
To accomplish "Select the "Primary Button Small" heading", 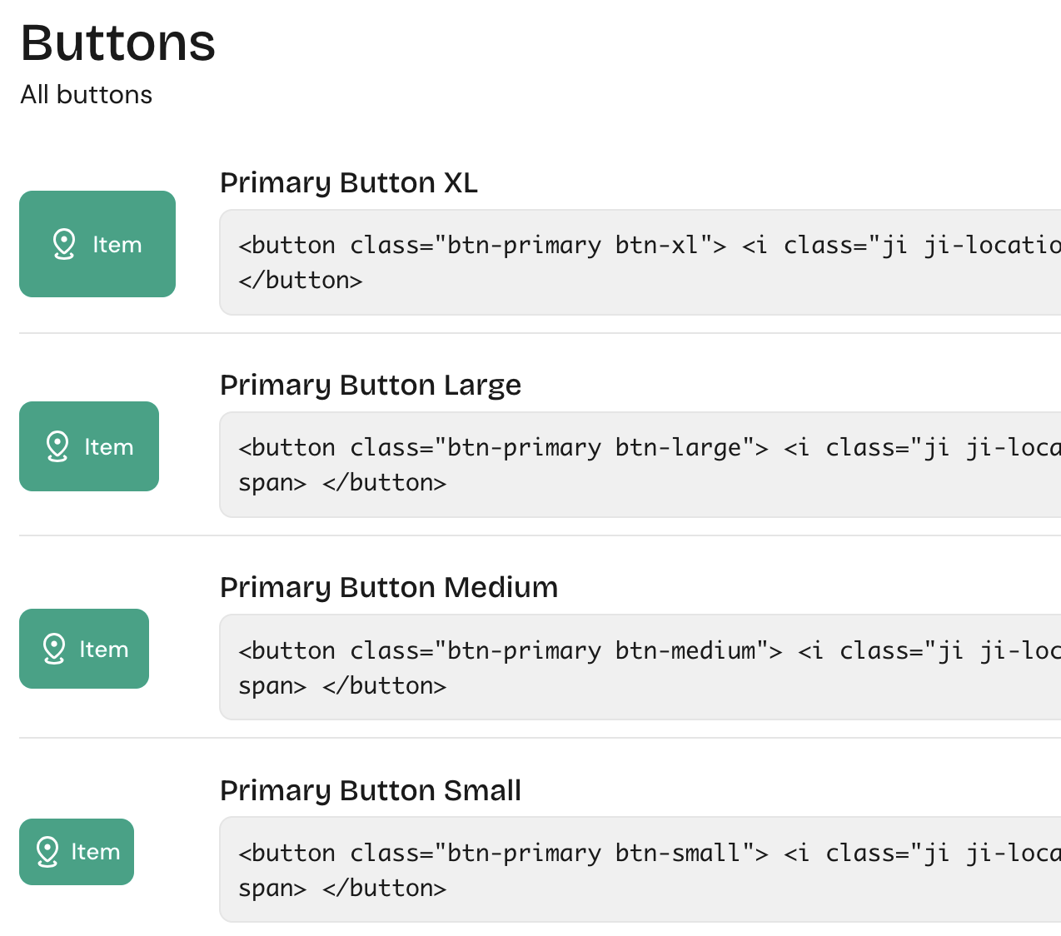I will 370,790.
